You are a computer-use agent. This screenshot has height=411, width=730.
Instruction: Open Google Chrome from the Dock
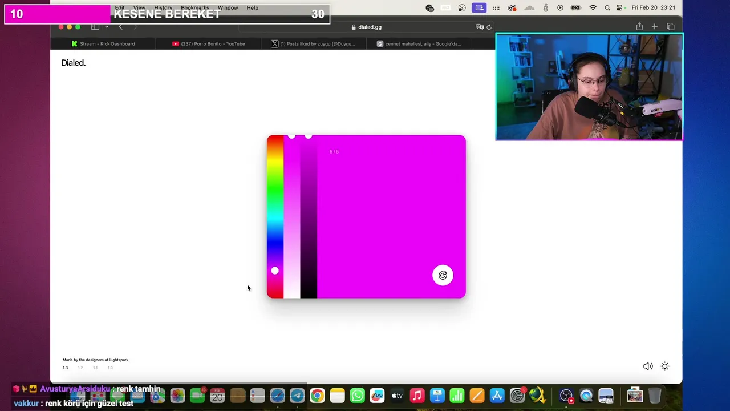pos(317,396)
